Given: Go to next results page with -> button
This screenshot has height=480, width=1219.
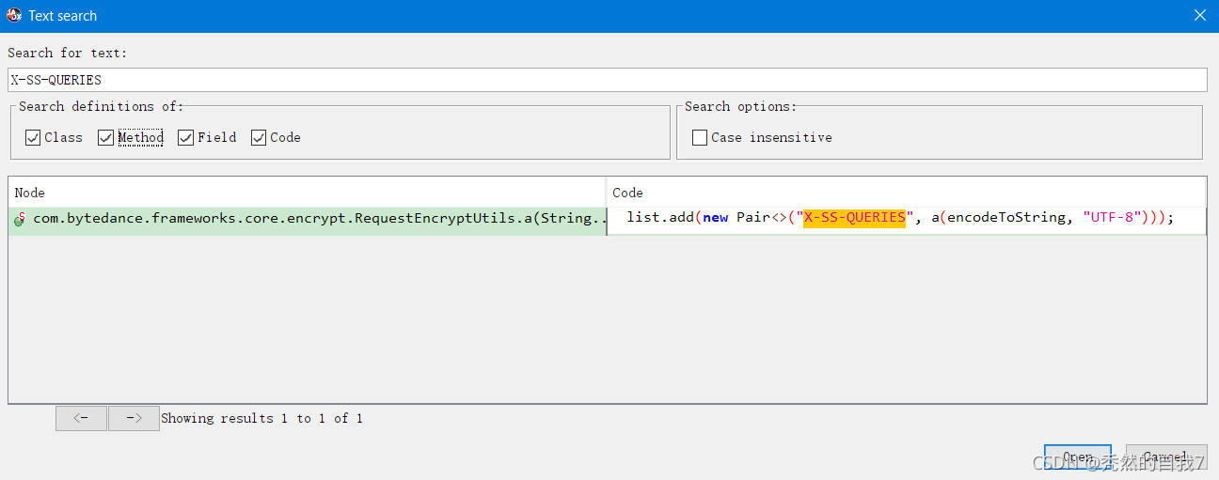Looking at the screenshot, I should [x=134, y=419].
